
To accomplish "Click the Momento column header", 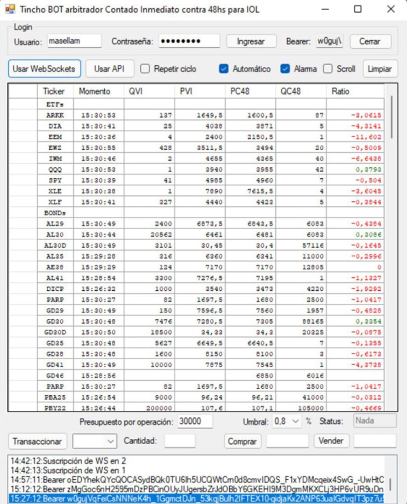I will 99,91.
